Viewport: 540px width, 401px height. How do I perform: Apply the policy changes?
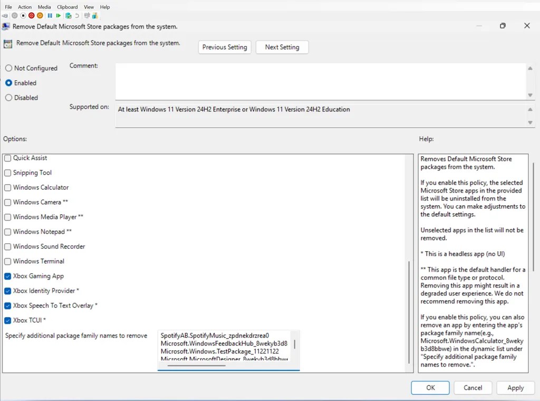pyautogui.click(x=515, y=388)
